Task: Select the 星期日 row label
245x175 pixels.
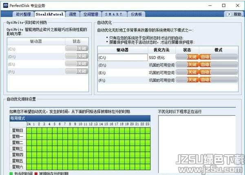Action: pyautogui.click(x=18, y=130)
